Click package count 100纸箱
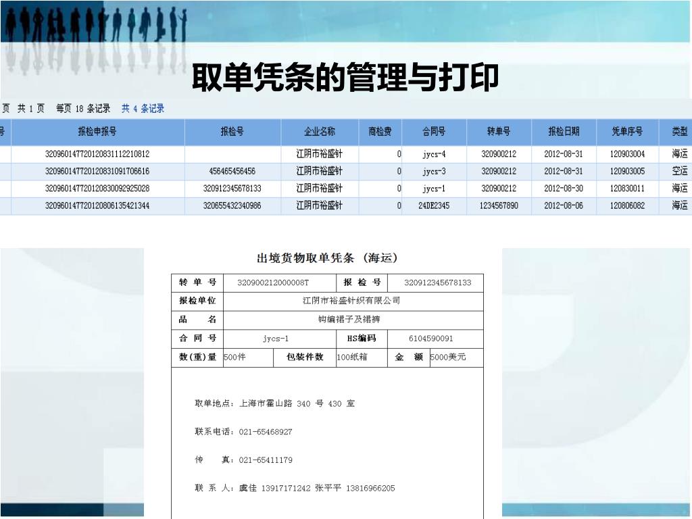Screen dimensions: 692x519 [x=351, y=357]
